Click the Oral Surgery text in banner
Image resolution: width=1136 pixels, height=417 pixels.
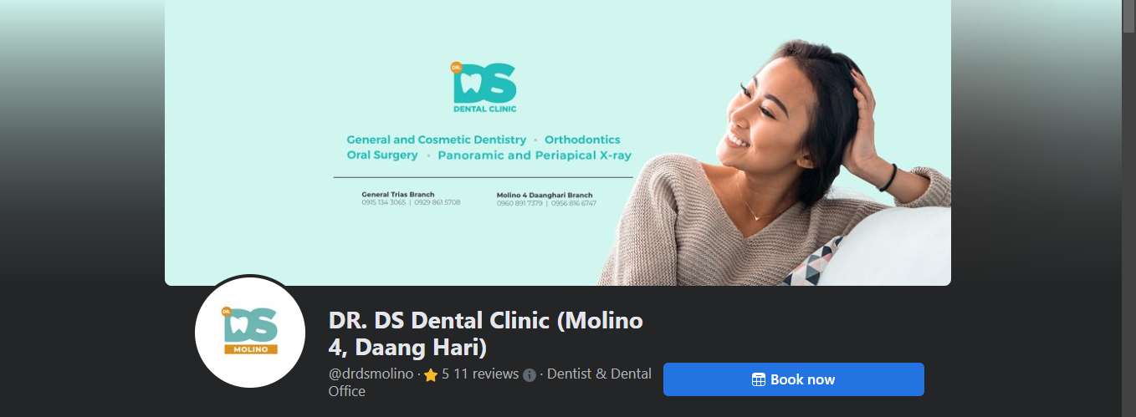tap(382, 155)
